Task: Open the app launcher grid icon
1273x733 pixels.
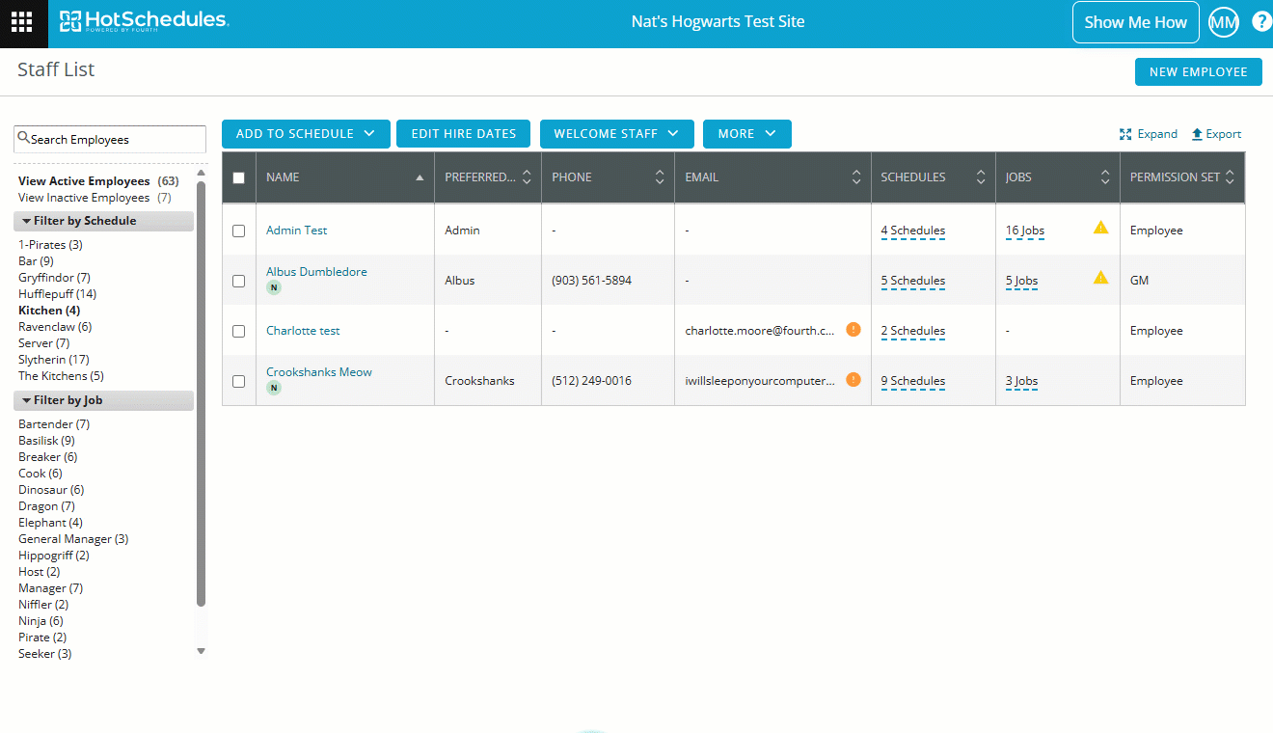Action: 21,22
